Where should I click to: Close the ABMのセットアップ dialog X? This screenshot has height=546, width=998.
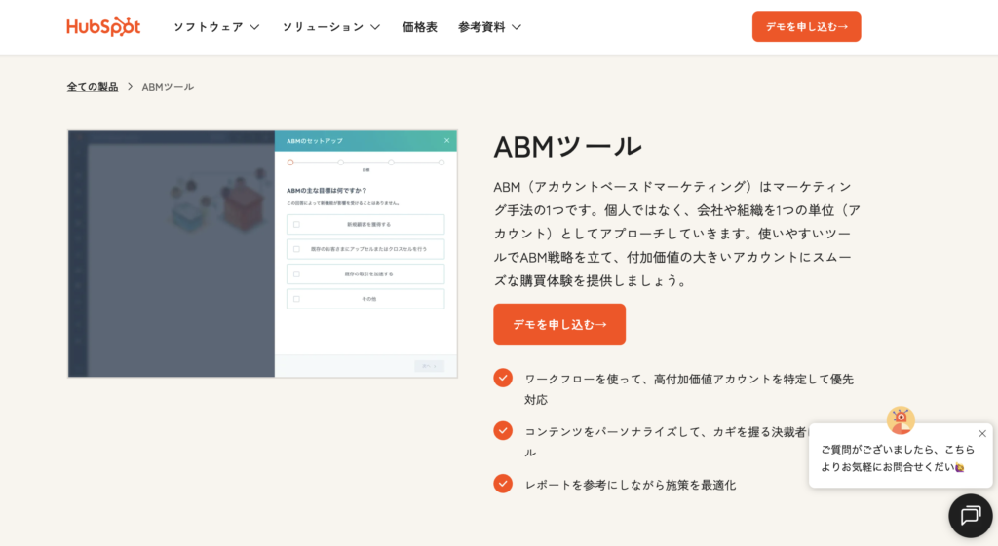point(446,140)
